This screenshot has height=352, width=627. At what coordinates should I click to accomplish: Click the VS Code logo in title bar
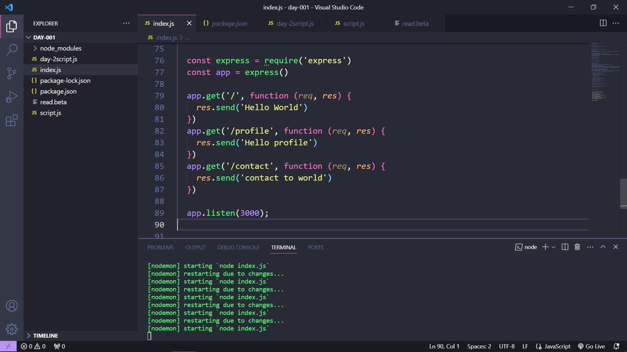[x=8, y=7]
